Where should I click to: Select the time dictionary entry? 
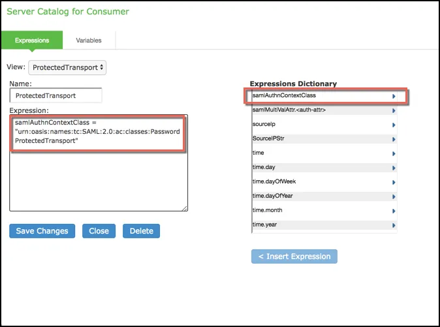click(324, 153)
